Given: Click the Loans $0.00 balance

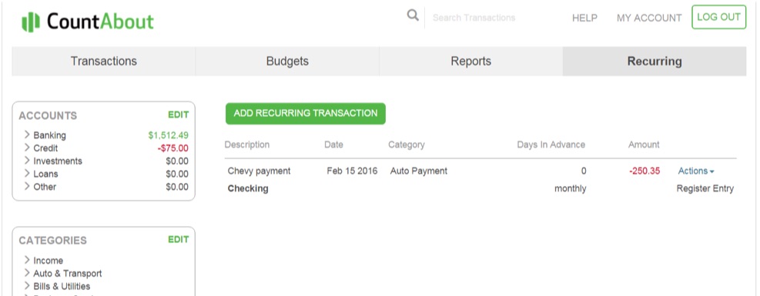Looking at the screenshot, I should [x=177, y=174].
